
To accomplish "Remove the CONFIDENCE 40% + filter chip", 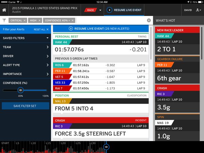I will pos(73,20).
